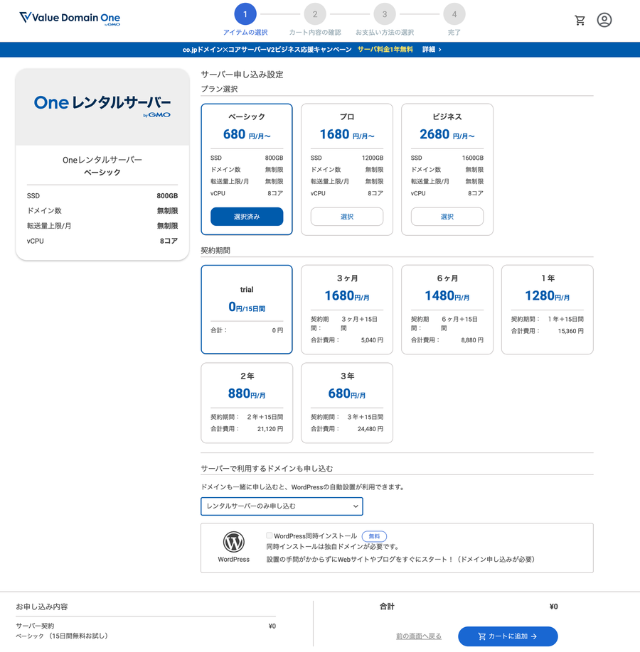640x652 pixels.
Task: Click the ベーシック plan 選択済み button
Action: click(x=247, y=217)
